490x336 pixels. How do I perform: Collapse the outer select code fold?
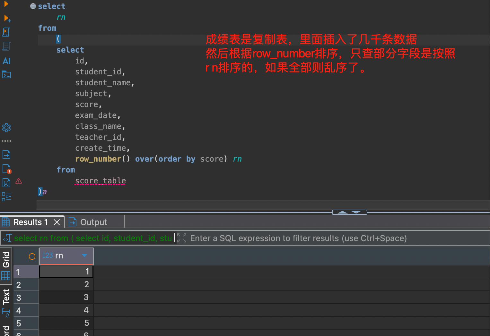(33, 6)
